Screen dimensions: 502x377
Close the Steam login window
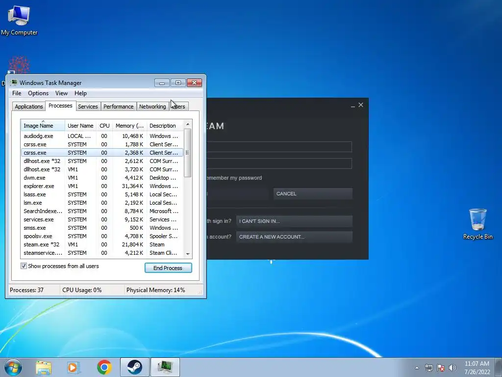(361, 105)
